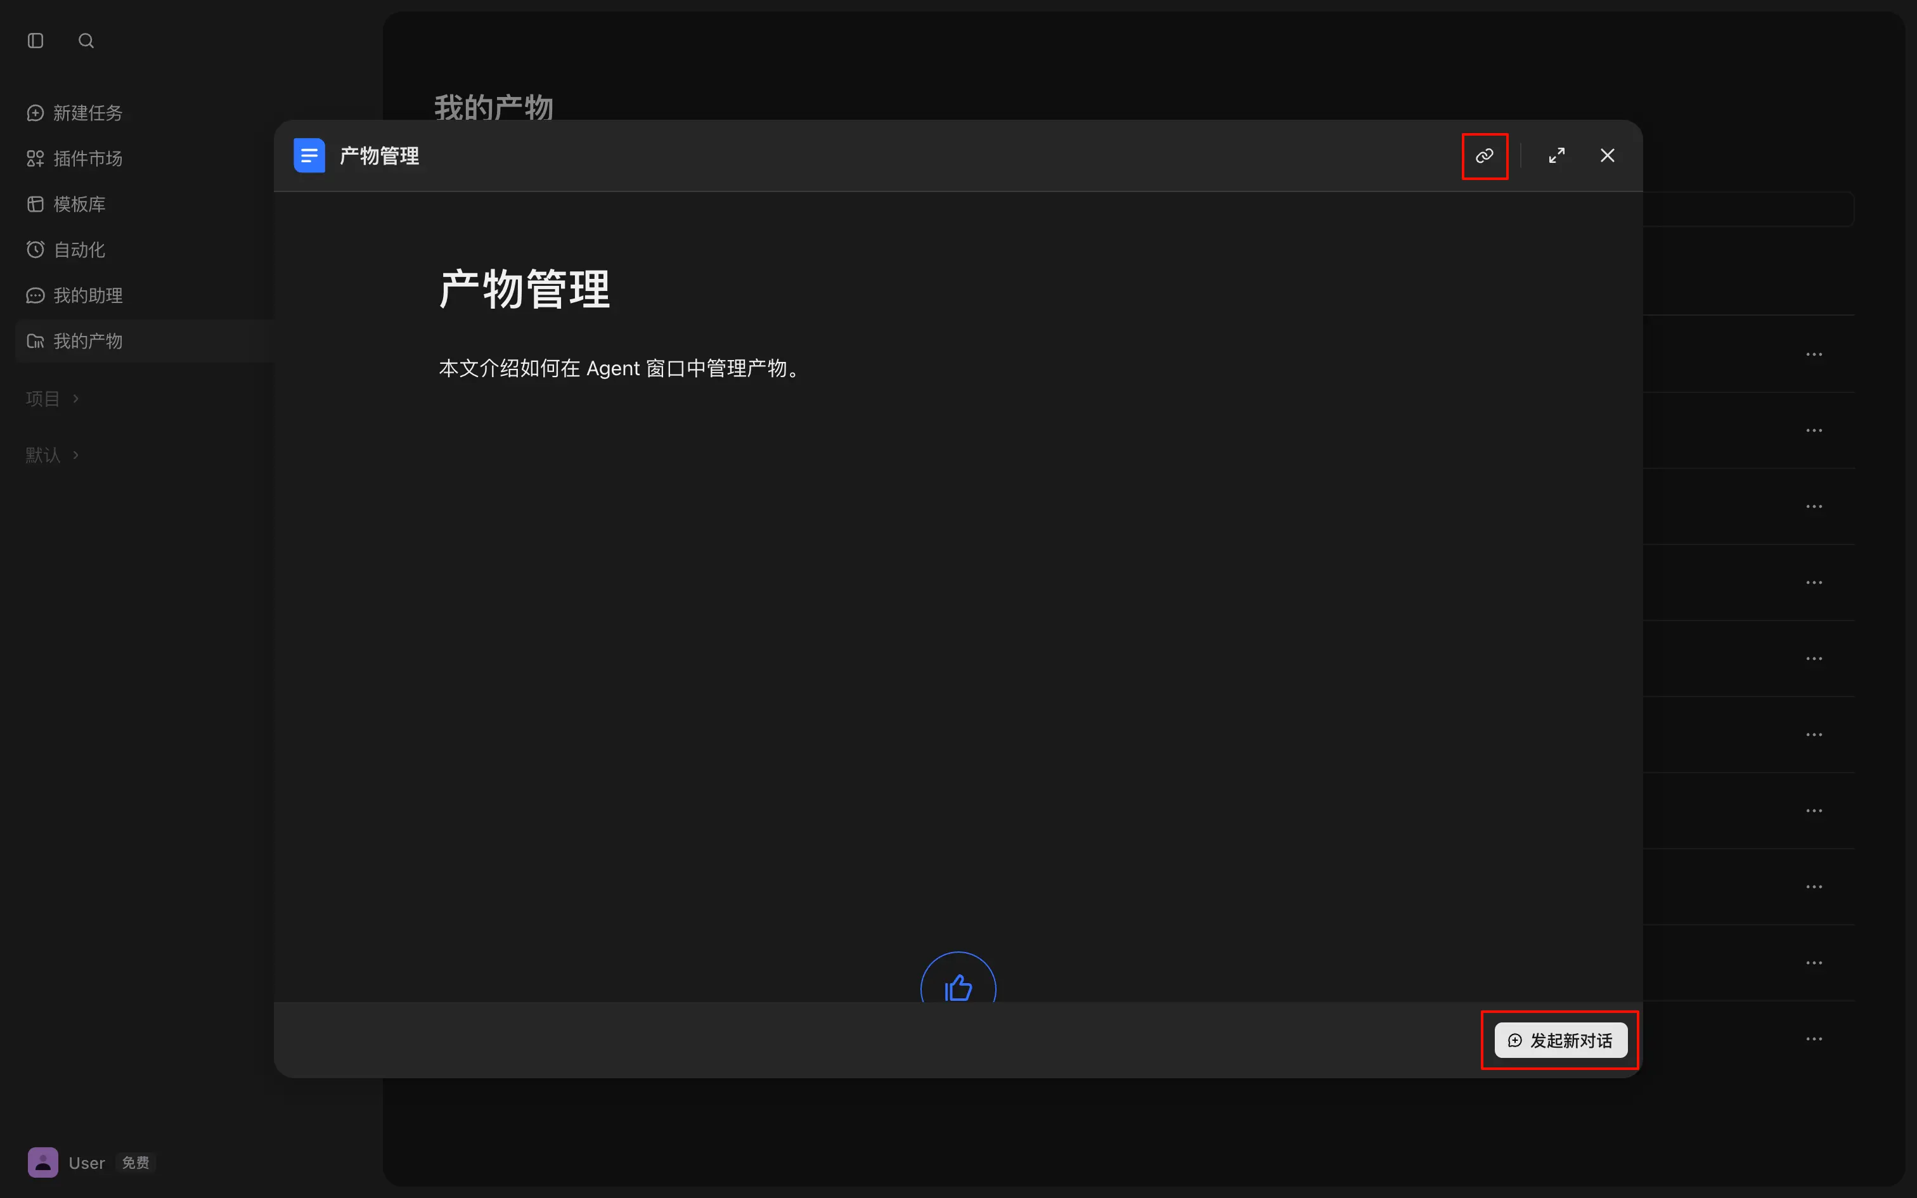The height and width of the screenshot is (1198, 1917).
Task: Click the blue document icon in dialog header
Action: (310, 155)
